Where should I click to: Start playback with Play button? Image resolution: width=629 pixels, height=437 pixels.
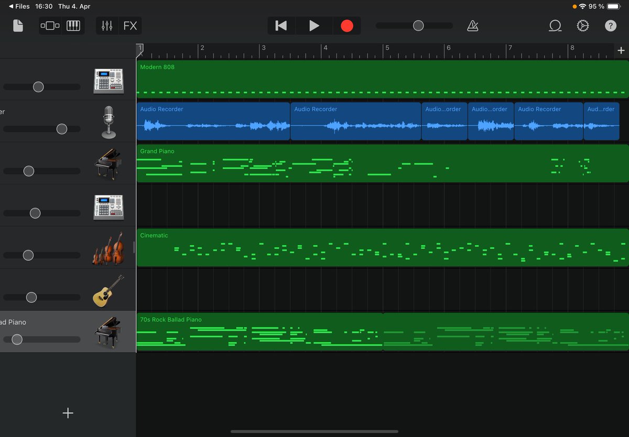pos(314,26)
